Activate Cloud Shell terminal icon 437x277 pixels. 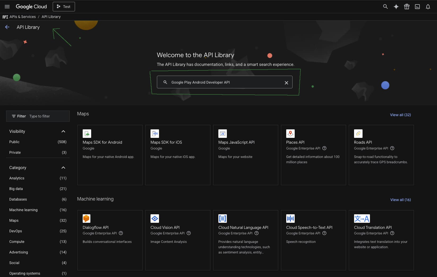[x=417, y=7]
